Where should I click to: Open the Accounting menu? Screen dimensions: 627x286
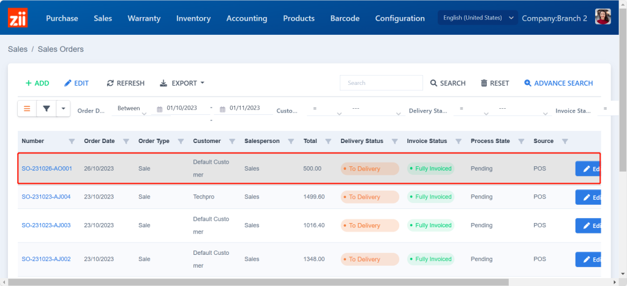click(x=246, y=18)
